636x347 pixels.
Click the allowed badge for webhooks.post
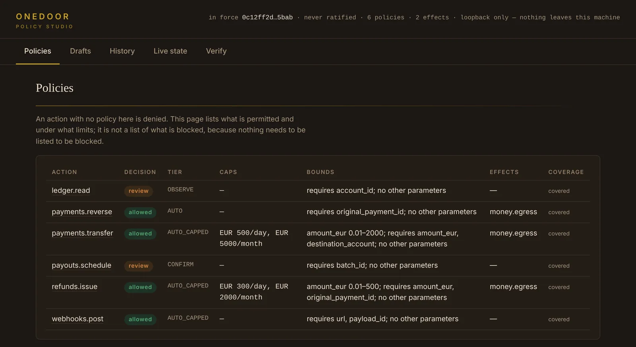[x=140, y=320]
